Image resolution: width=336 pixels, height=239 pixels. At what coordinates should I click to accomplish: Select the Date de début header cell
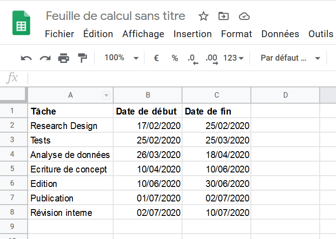[x=148, y=111]
